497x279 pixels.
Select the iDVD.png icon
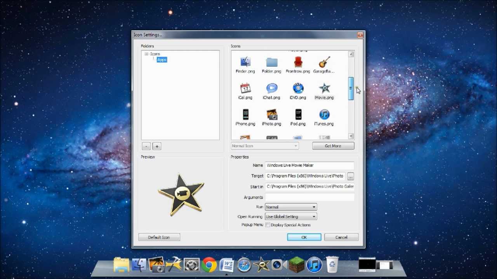click(x=298, y=91)
